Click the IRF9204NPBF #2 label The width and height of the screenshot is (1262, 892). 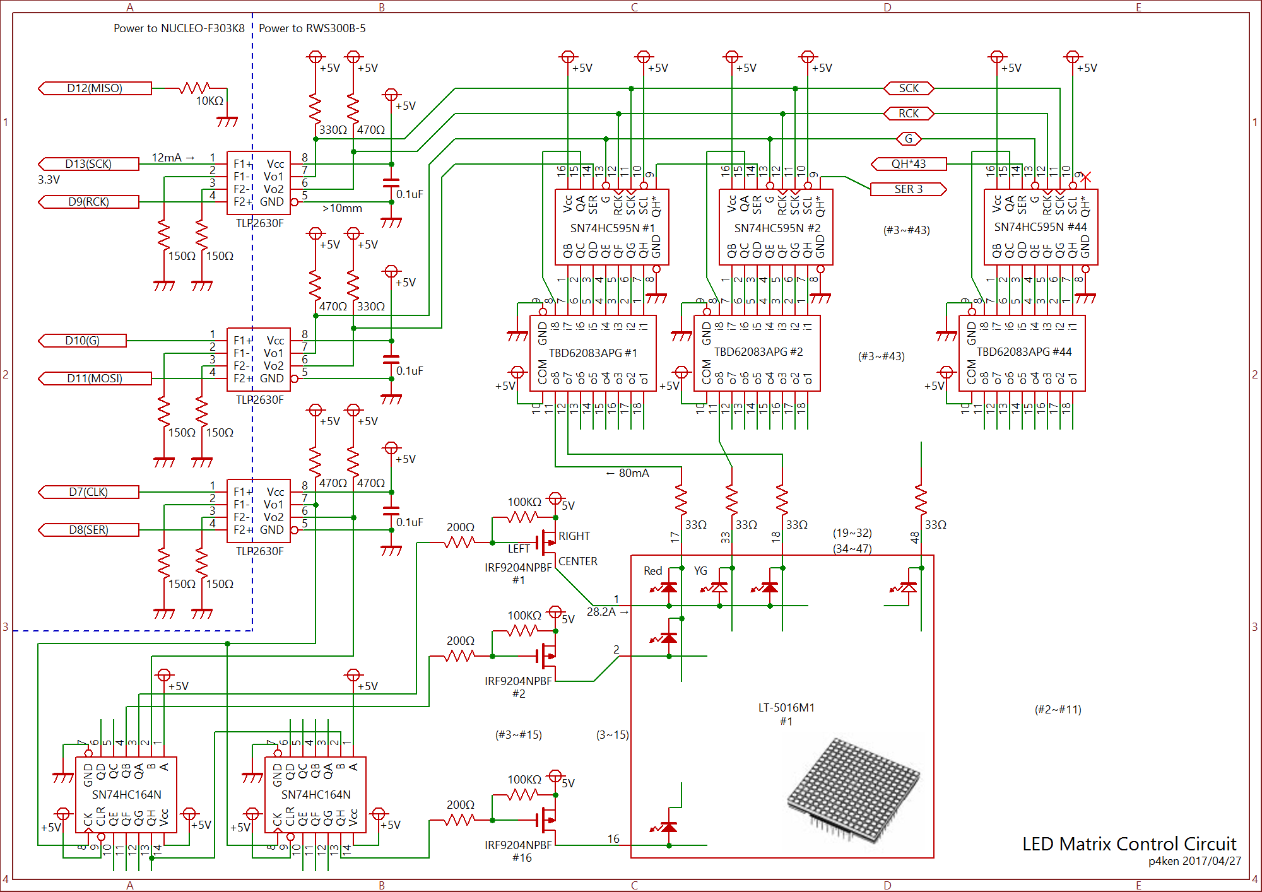pyautogui.click(x=518, y=687)
